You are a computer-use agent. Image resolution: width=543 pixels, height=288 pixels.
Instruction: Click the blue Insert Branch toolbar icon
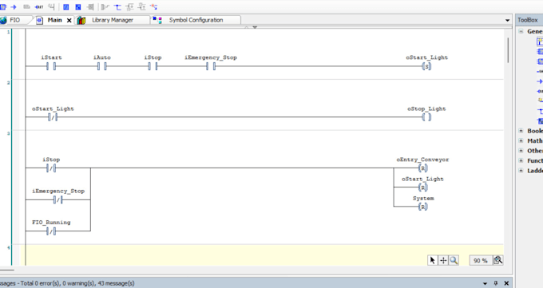(117, 6)
